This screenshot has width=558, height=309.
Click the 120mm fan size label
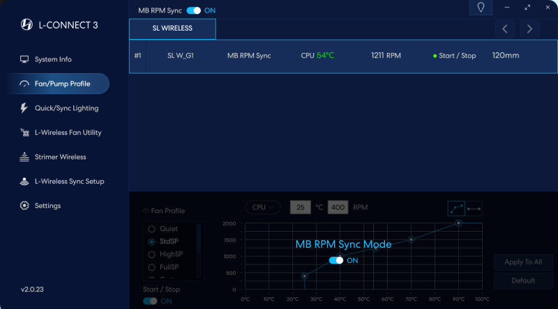click(x=505, y=56)
